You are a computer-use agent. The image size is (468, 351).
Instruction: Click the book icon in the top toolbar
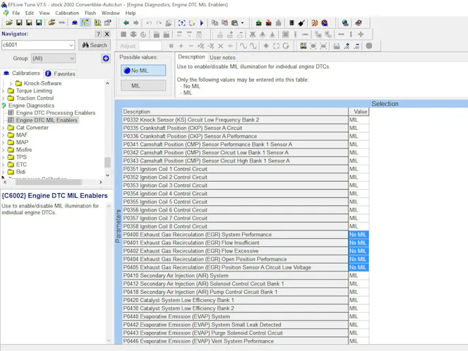[358, 22]
